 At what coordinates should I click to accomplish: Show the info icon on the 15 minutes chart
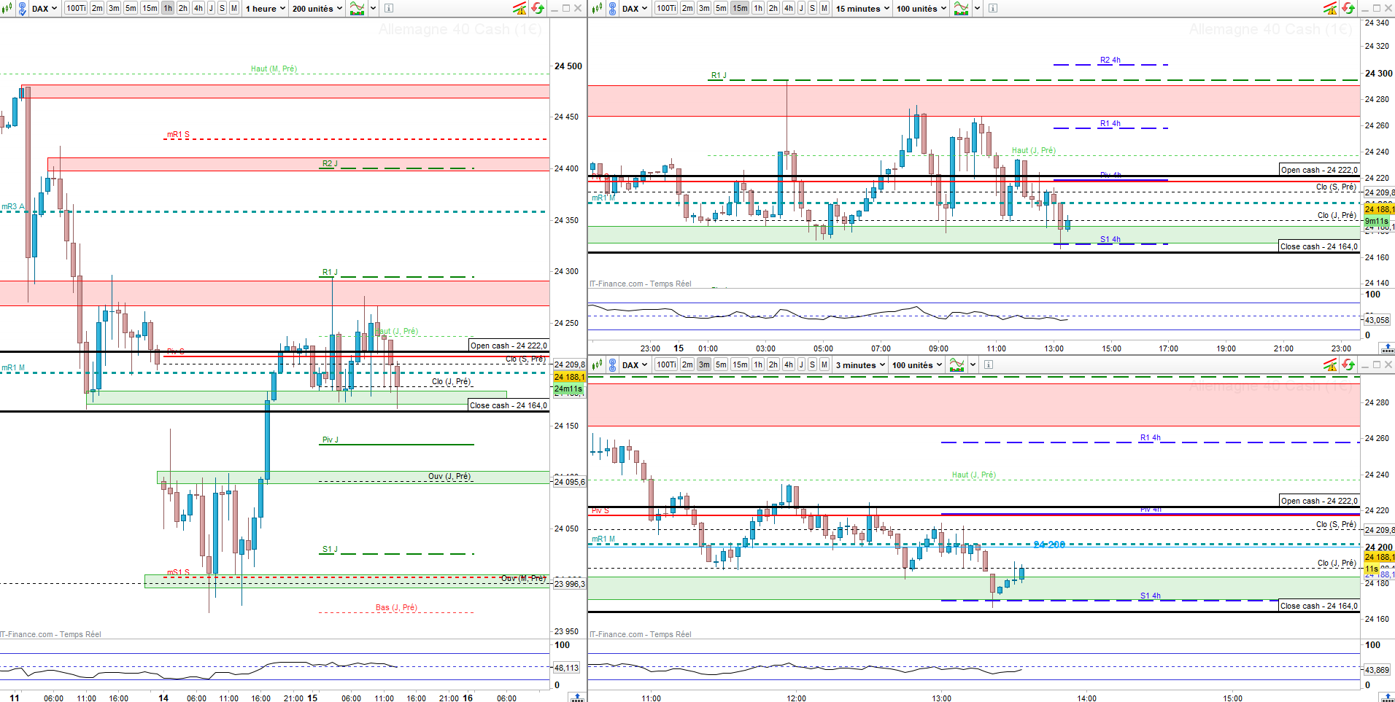[x=993, y=9]
